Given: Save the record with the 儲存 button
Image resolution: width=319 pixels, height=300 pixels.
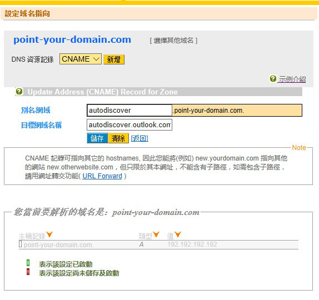Looking at the screenshot, I should pyautogui.click(x=97, y=138).
